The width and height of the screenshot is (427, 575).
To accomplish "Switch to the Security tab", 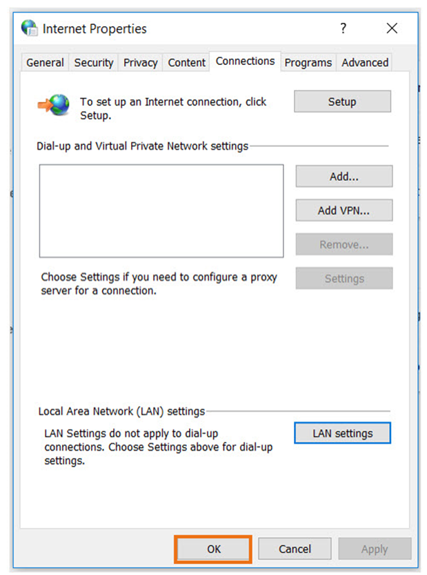I will [x=93, y=62].
